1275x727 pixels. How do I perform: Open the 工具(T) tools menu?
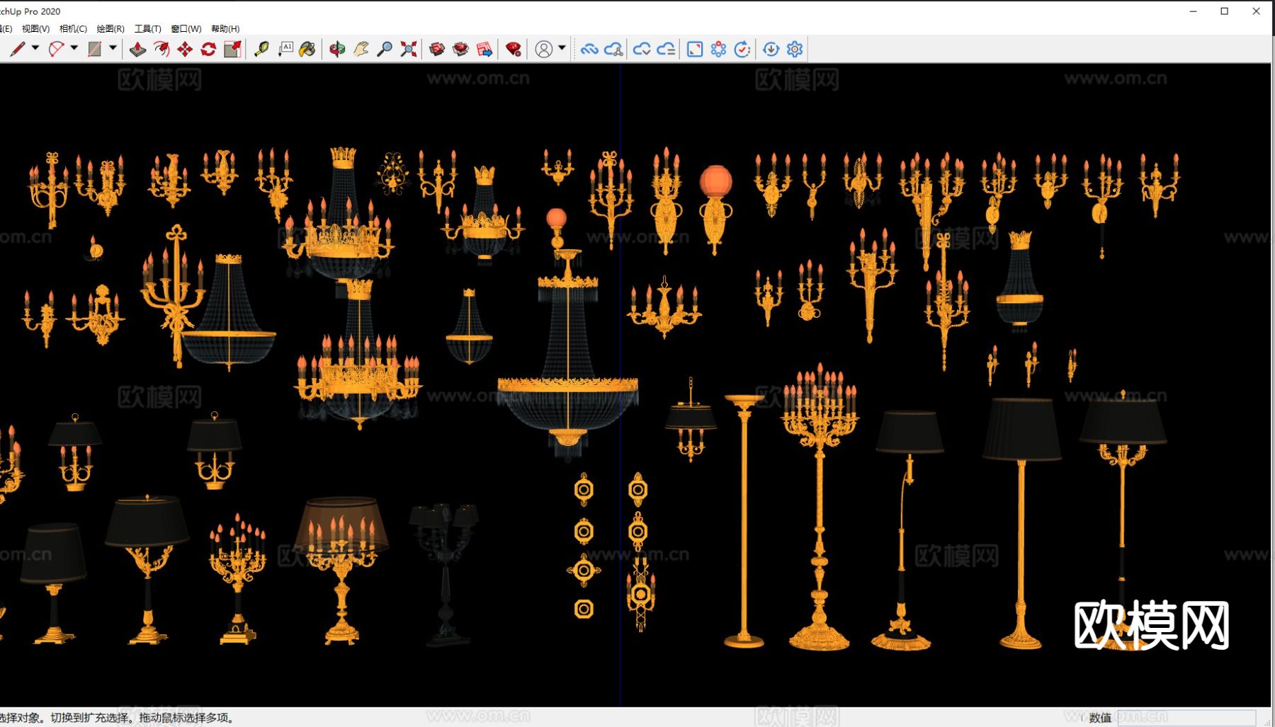147,29
